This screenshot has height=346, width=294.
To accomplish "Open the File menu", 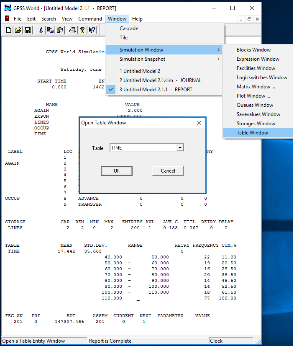I will coord(18,19).
